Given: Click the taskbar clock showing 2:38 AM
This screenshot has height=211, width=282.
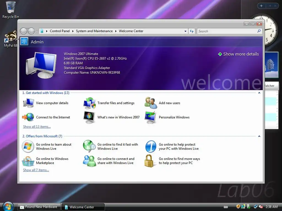Looking at the screenshot, I should [x=272, y=207].
